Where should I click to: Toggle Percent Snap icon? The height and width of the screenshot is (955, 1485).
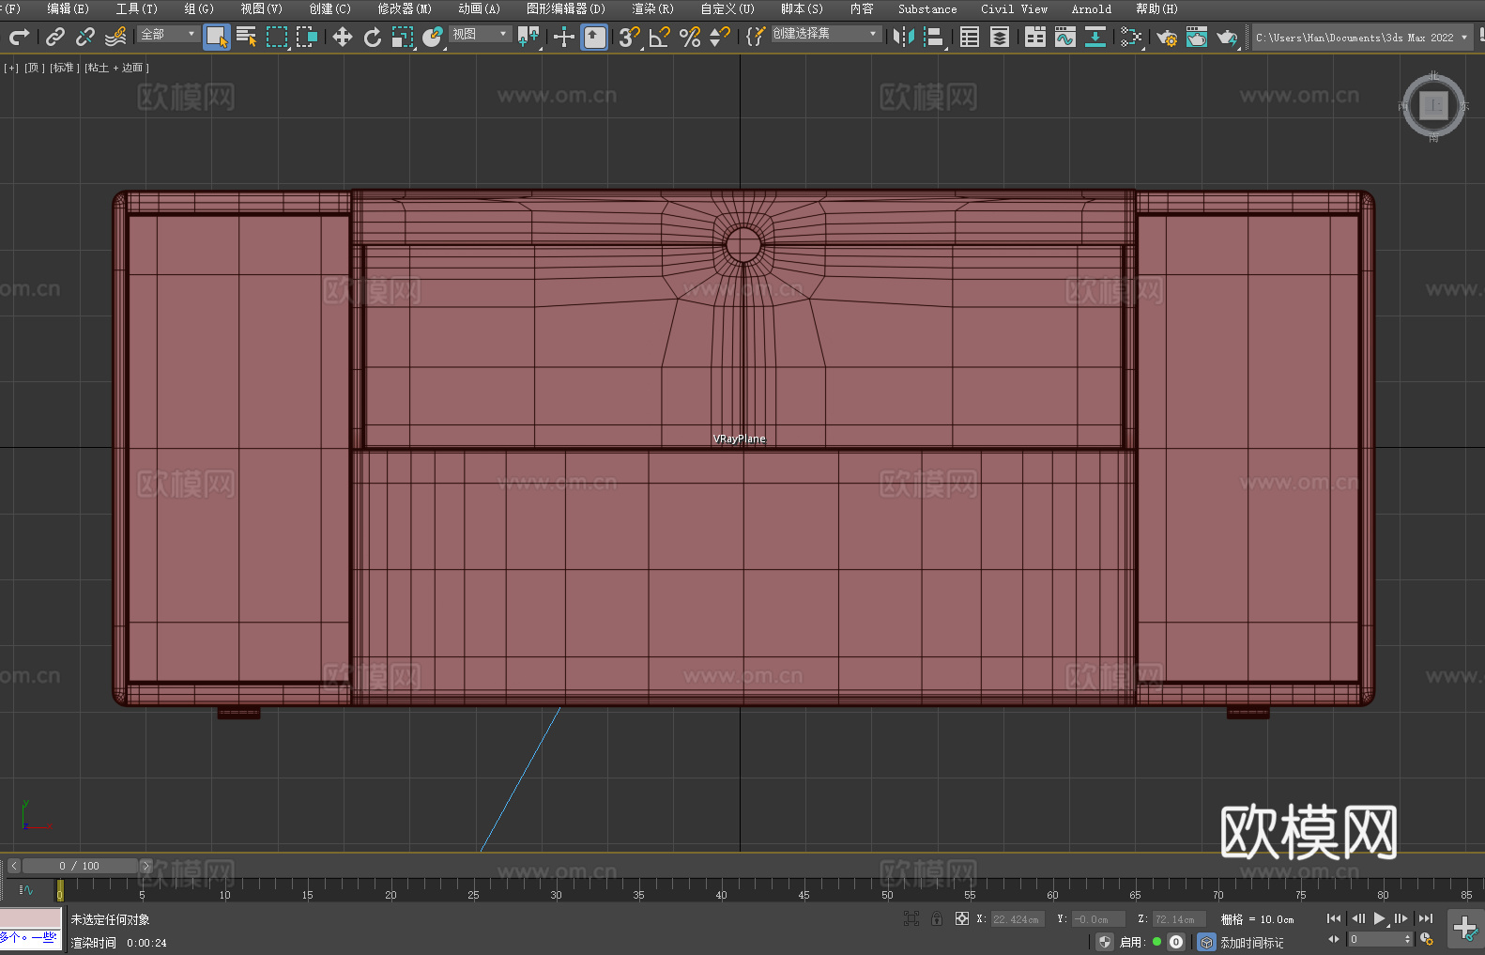coord(690,37)
